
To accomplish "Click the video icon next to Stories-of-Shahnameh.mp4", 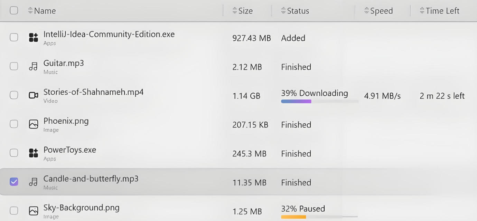I will coord(33,95).
